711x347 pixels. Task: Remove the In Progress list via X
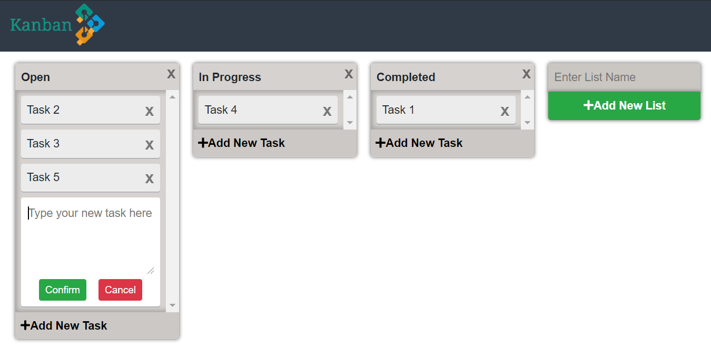349,74
